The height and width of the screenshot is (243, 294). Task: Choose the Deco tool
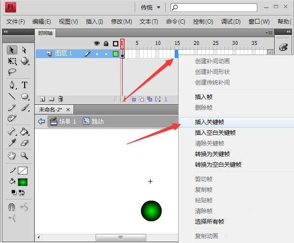click(12, 118)
